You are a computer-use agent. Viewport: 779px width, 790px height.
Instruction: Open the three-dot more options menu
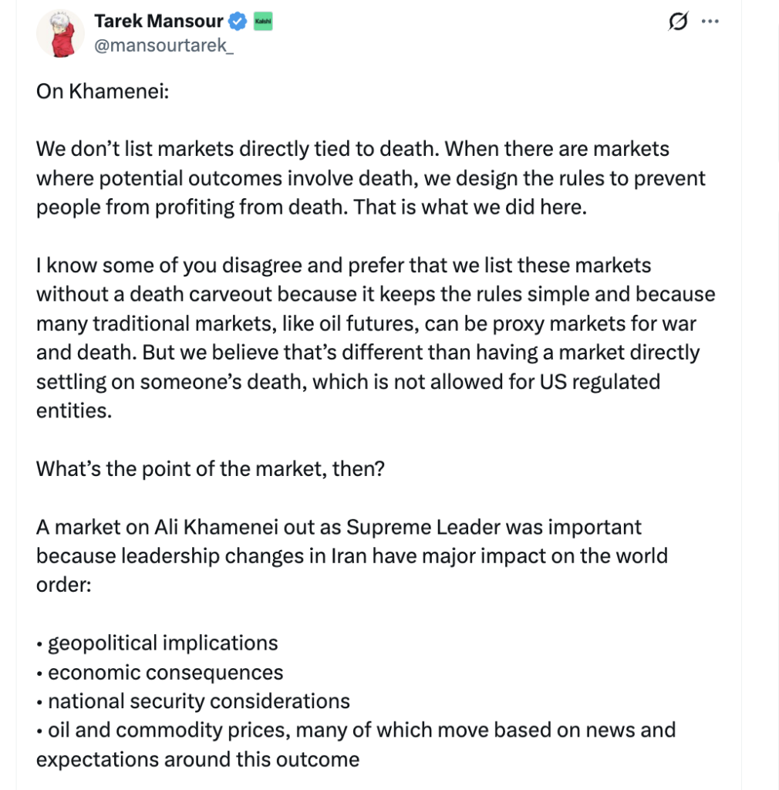pos(710,22)
